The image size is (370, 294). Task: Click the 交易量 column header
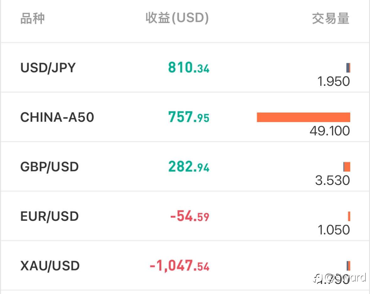[330, 19]
